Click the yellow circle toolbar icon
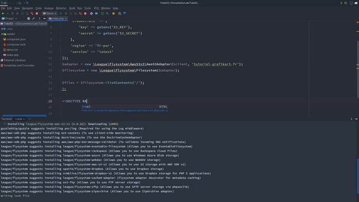This screenshot has height=202, width=359. pyautogui.click(x=113, y=13)
